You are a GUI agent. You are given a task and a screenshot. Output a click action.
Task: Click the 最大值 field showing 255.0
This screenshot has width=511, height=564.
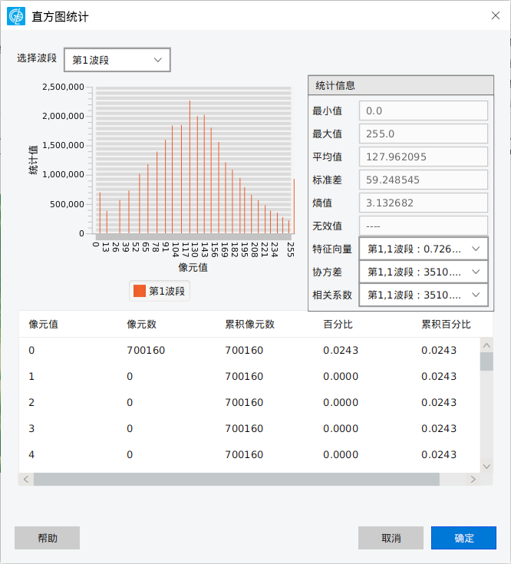pos(424,134)
